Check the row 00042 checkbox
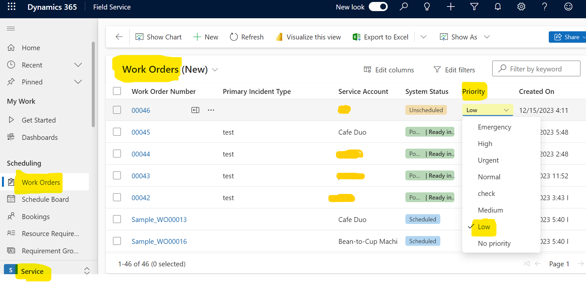586x282 pixels. 117,197
